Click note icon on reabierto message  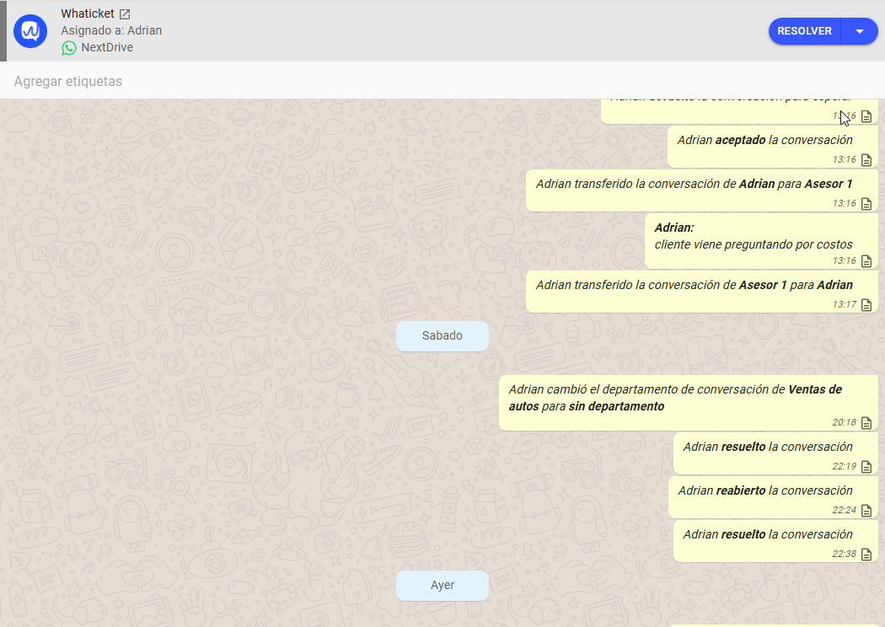[x=866, y=511]
